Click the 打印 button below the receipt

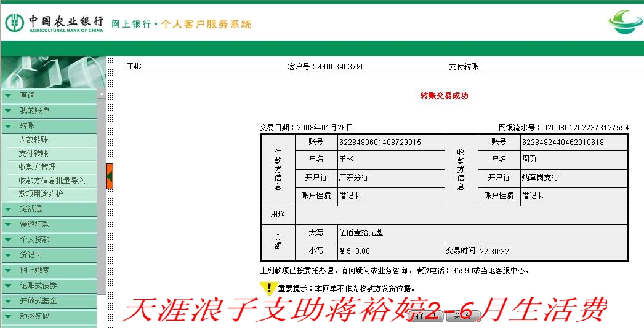[426, 316]
